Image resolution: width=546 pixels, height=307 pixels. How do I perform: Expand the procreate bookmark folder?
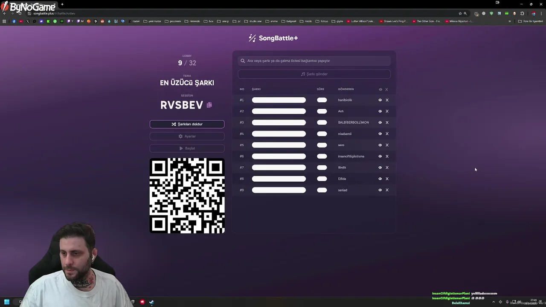[x=173, y=21]
